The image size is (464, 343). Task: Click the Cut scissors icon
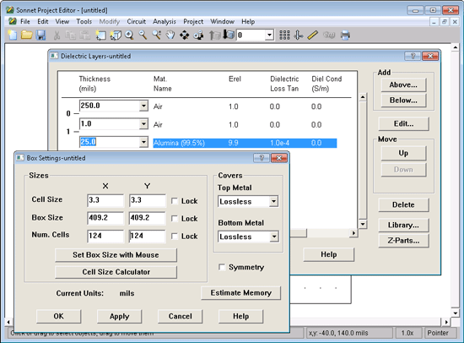[x=57, y=35]
